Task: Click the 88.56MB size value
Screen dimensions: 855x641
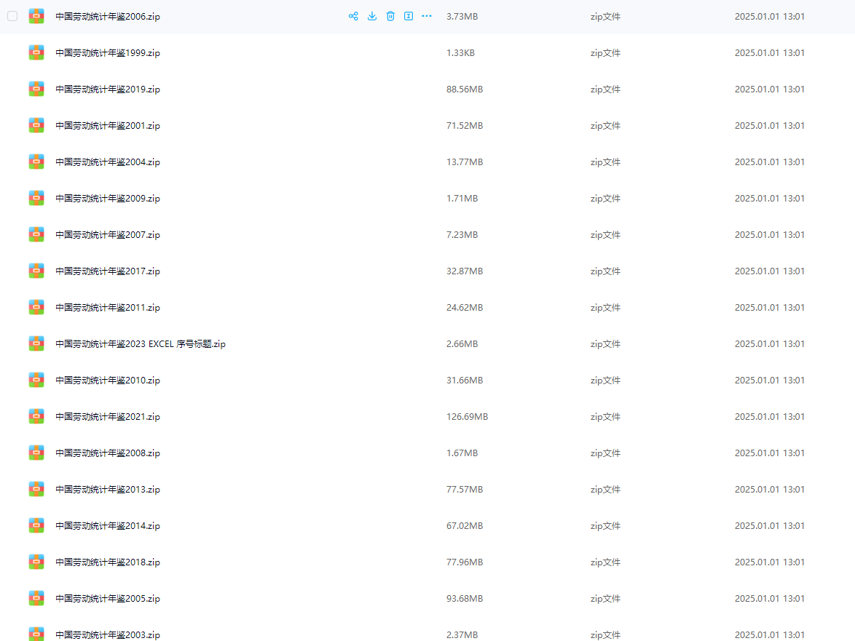Action: pyautogui.click(x=465, y=89)
